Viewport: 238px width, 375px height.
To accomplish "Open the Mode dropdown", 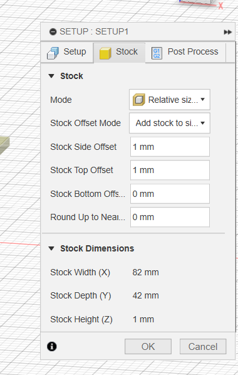I will tap(170, 100).
